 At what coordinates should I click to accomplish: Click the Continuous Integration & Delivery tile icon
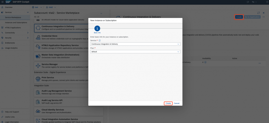point(38,28)
